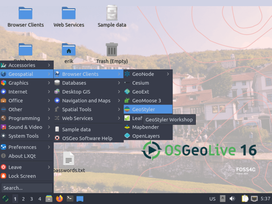Open the Browser Clients desktop folder
This screenshot has width=272, height=204.
(25, 13)
